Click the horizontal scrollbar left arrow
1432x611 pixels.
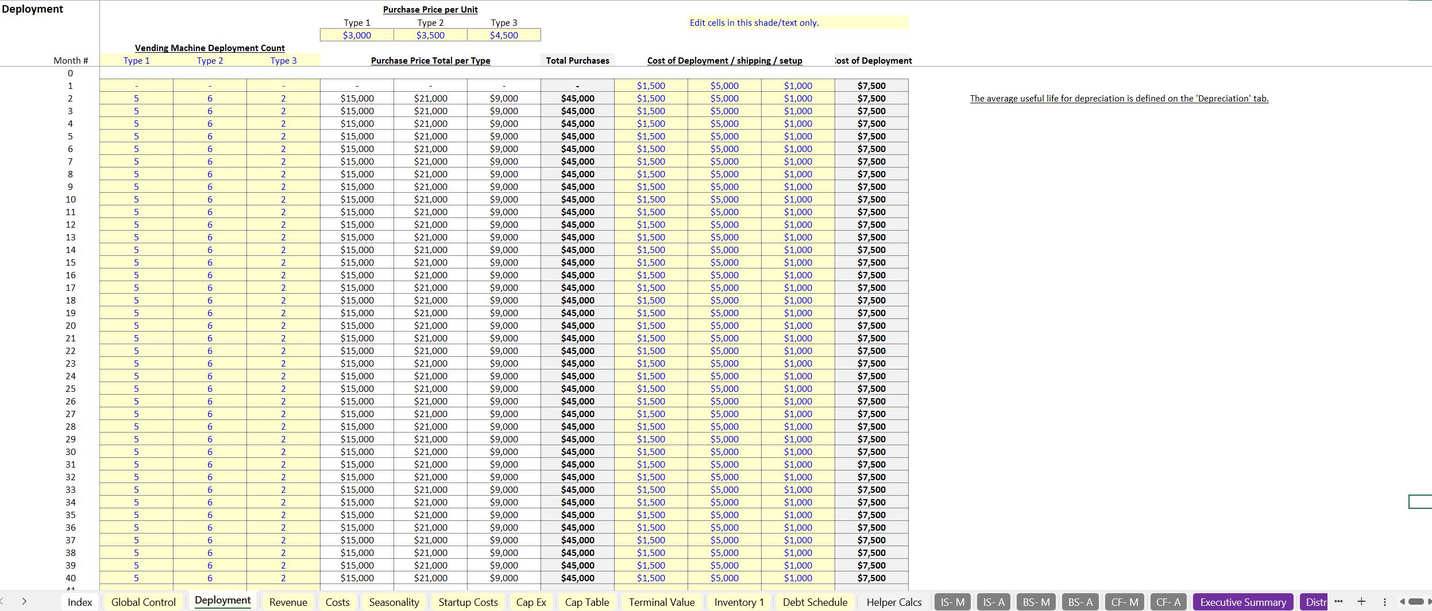point(1402,601)
